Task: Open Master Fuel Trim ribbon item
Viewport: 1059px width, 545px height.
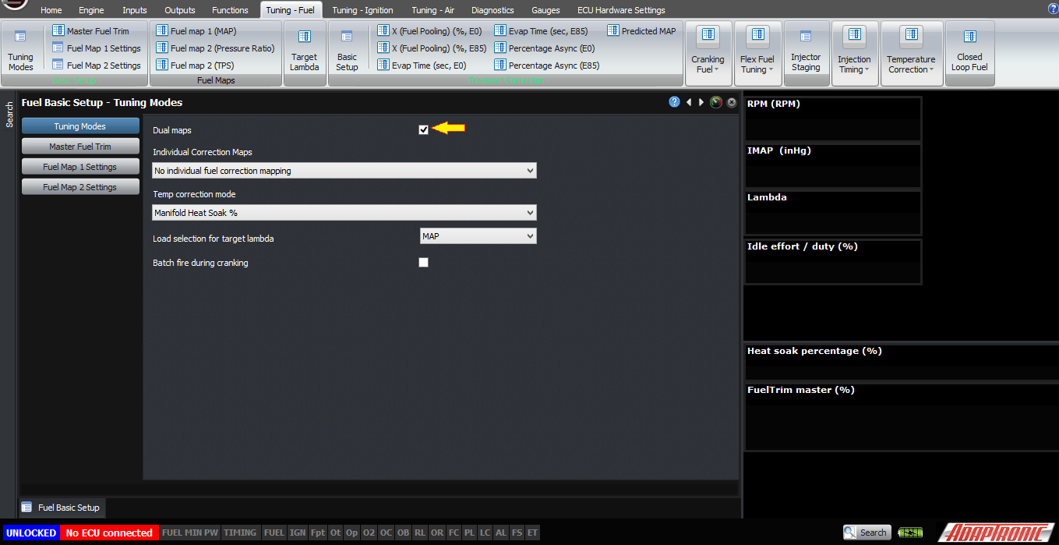Action: [x=90, y=31]
